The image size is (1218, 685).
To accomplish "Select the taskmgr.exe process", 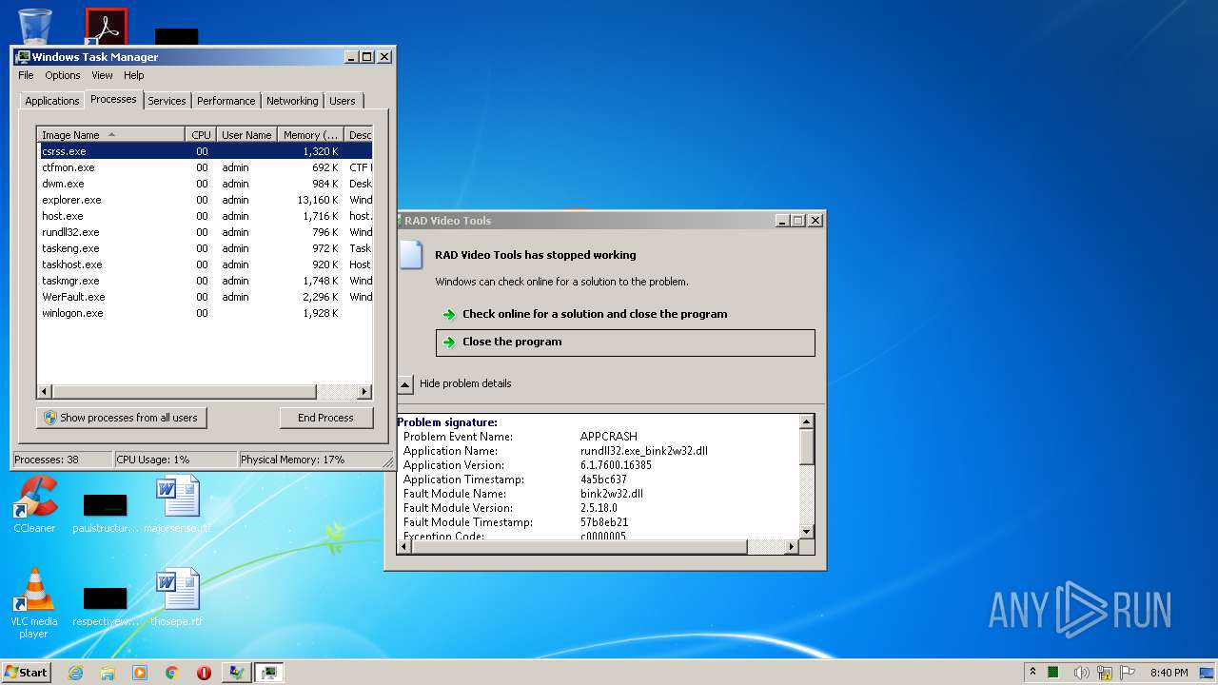I will (205, 281).
